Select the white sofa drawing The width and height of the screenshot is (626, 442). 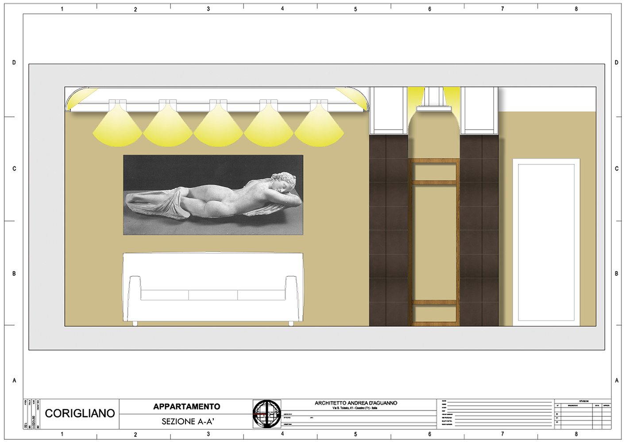(x=213, y=289)
